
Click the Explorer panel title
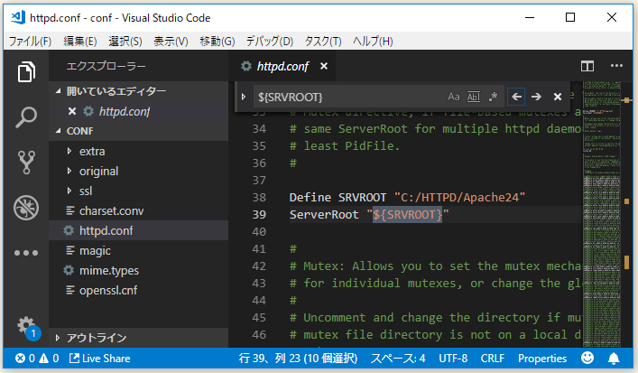pyautogui.click(x=106, y=66)
